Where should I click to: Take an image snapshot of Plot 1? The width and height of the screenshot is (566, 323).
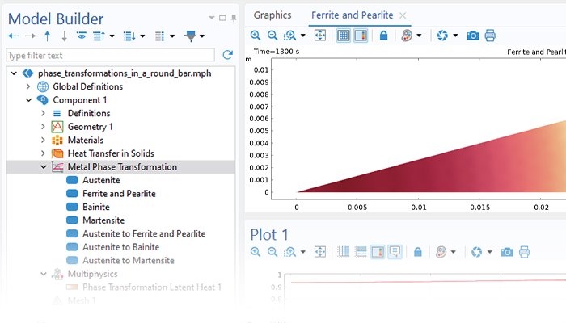[507, 252]
